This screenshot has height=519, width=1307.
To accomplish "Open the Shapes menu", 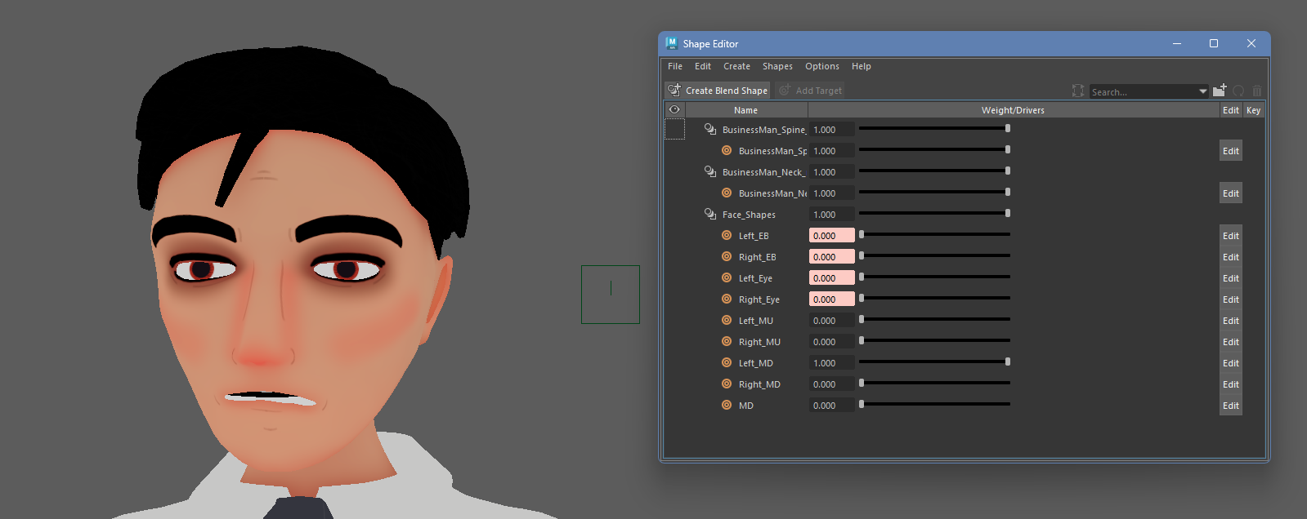I will pyautogui.click(x=777, y=66).
